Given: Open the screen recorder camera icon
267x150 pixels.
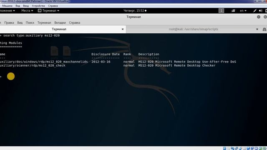Looking at the screenshot, I should click(233, 11).
